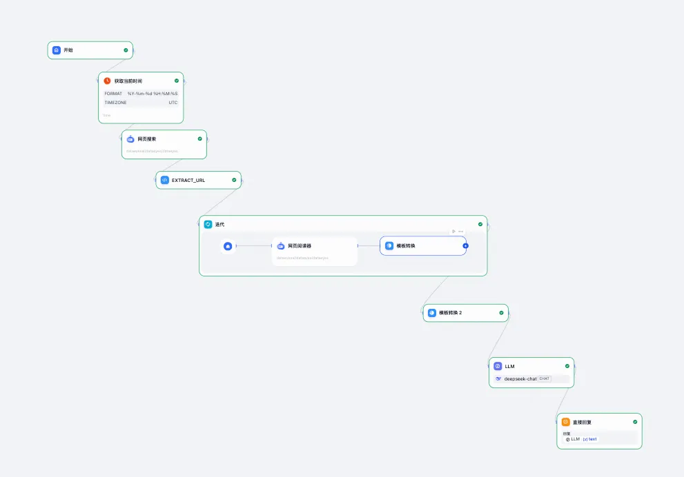The width and height of the screenshot is (684, 477).
Task: Click the green success check on LLM node
Action: click(x=567, y=366)
